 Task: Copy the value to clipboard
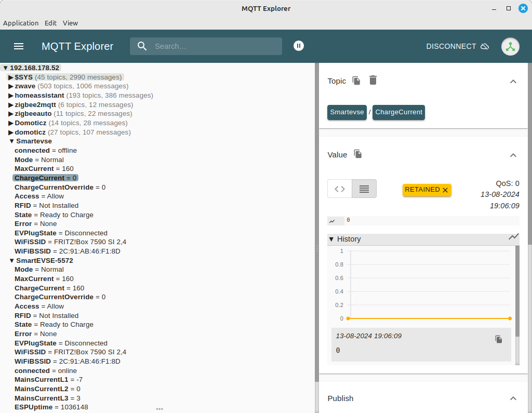point(357,154)
